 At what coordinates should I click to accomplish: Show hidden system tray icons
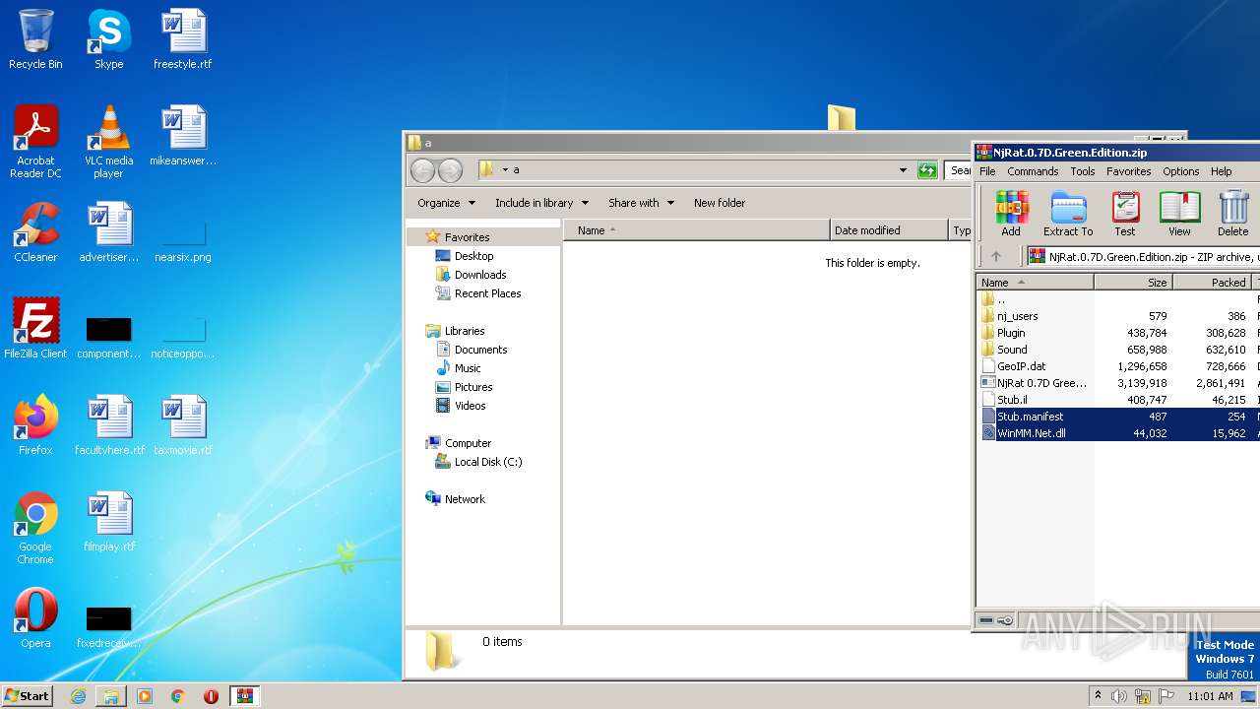(1098, 696)
